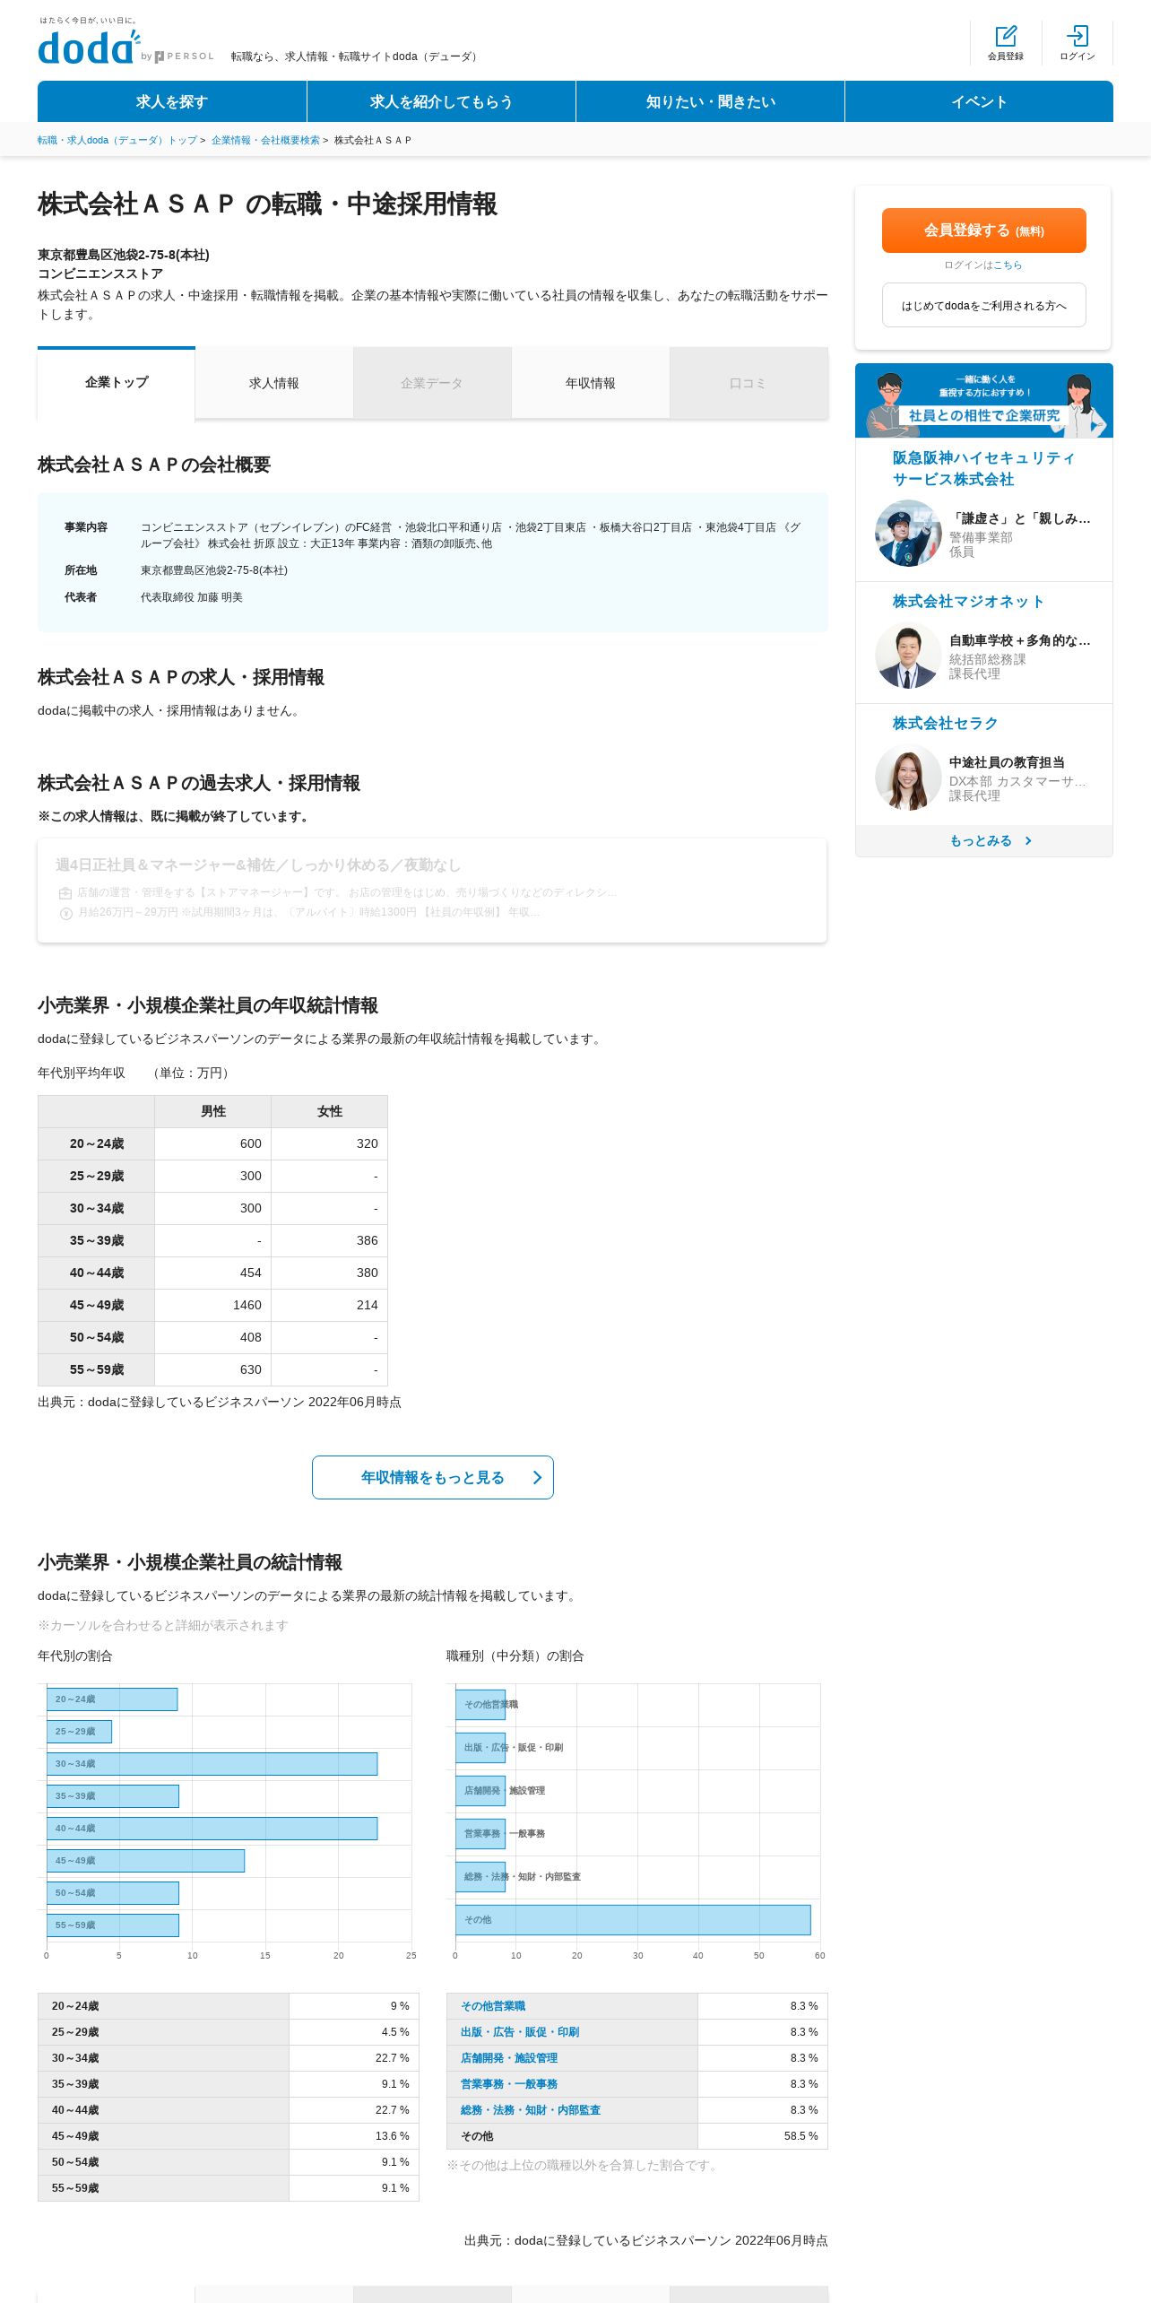1151x2303 pixels.
Task: Open the expired 週4日正社員 job card
Action: click(x=432, y=891)
